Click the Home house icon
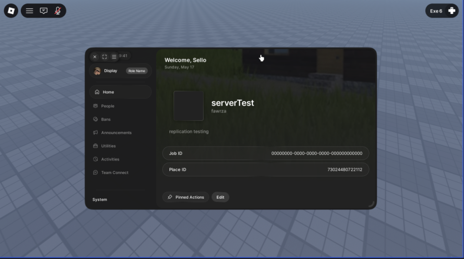This screenshot has width=464, height=259. click(x=97, y=92)
